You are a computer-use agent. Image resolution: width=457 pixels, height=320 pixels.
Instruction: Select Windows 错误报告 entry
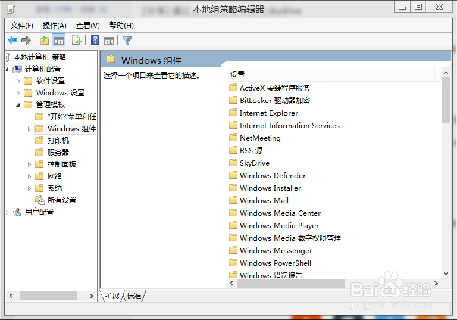(271, 275)
